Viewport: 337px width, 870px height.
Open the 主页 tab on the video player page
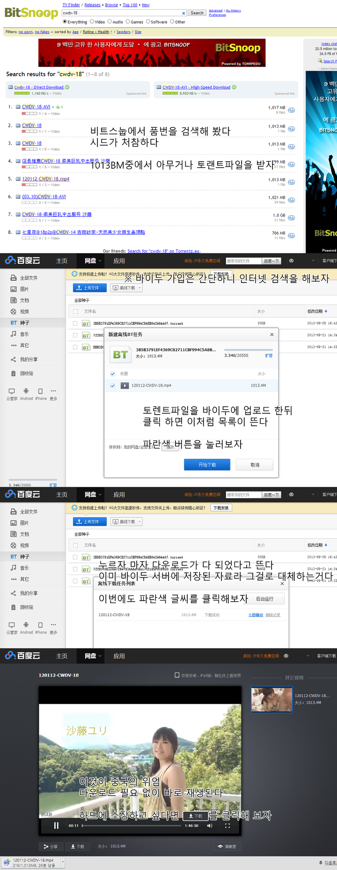coord(62,656)
